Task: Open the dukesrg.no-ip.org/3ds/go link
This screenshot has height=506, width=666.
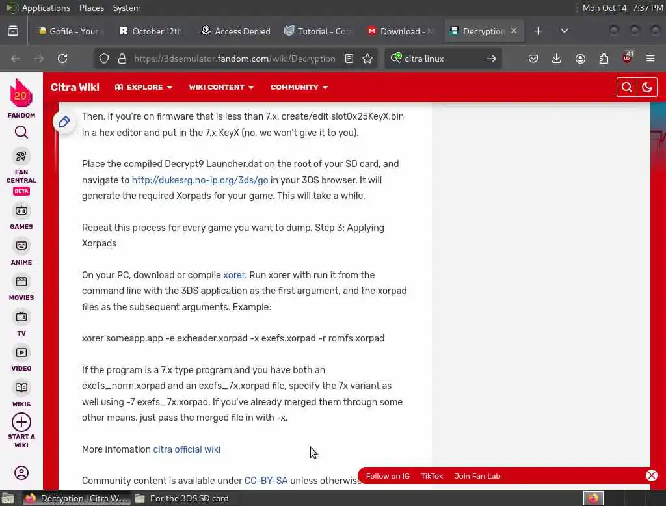Action: 200,180
